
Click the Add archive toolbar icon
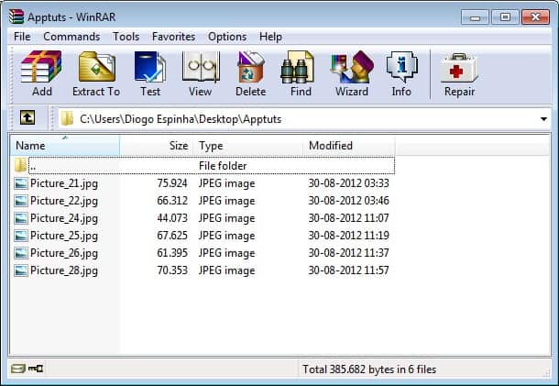(x=41, y=67)
